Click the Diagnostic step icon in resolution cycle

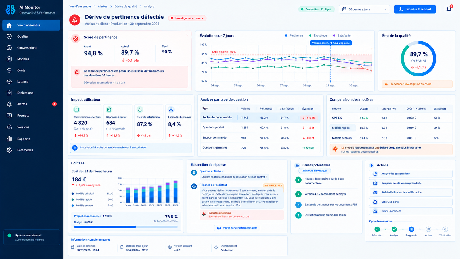pyautogui.click(x=411, y=229)
